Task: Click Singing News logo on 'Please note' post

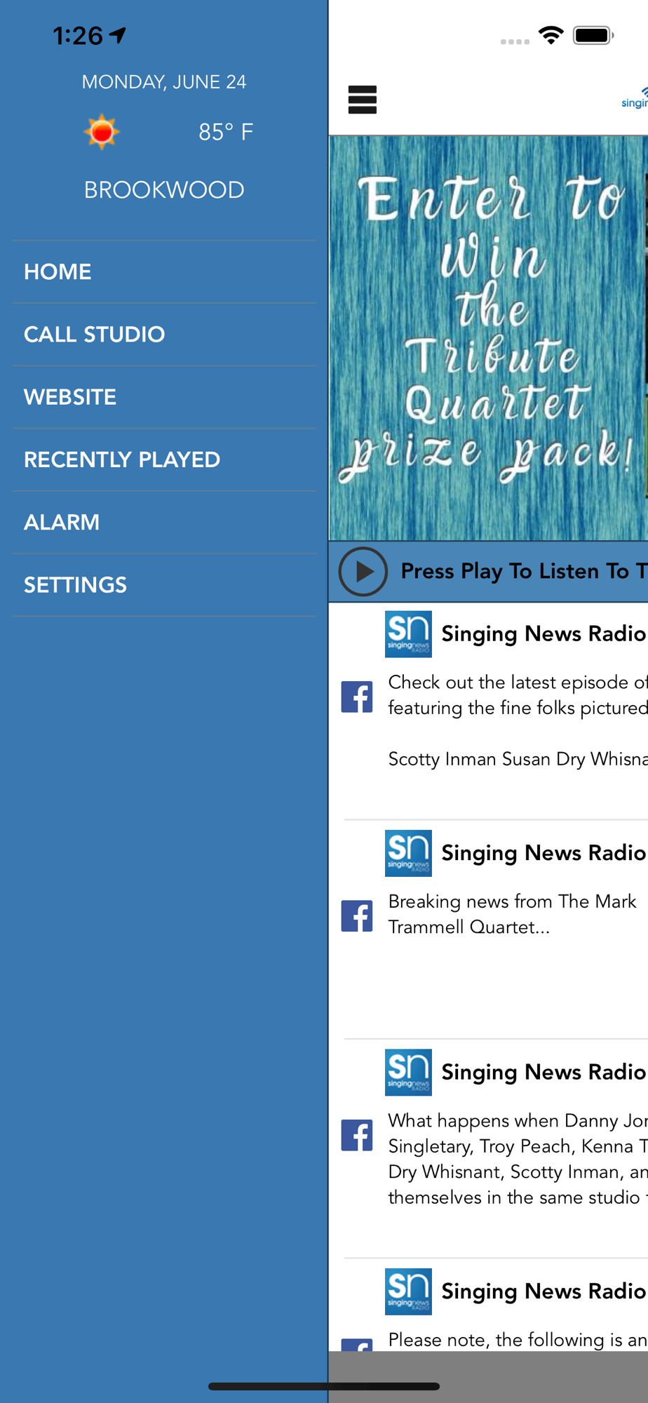Action: coord(408,1291)
